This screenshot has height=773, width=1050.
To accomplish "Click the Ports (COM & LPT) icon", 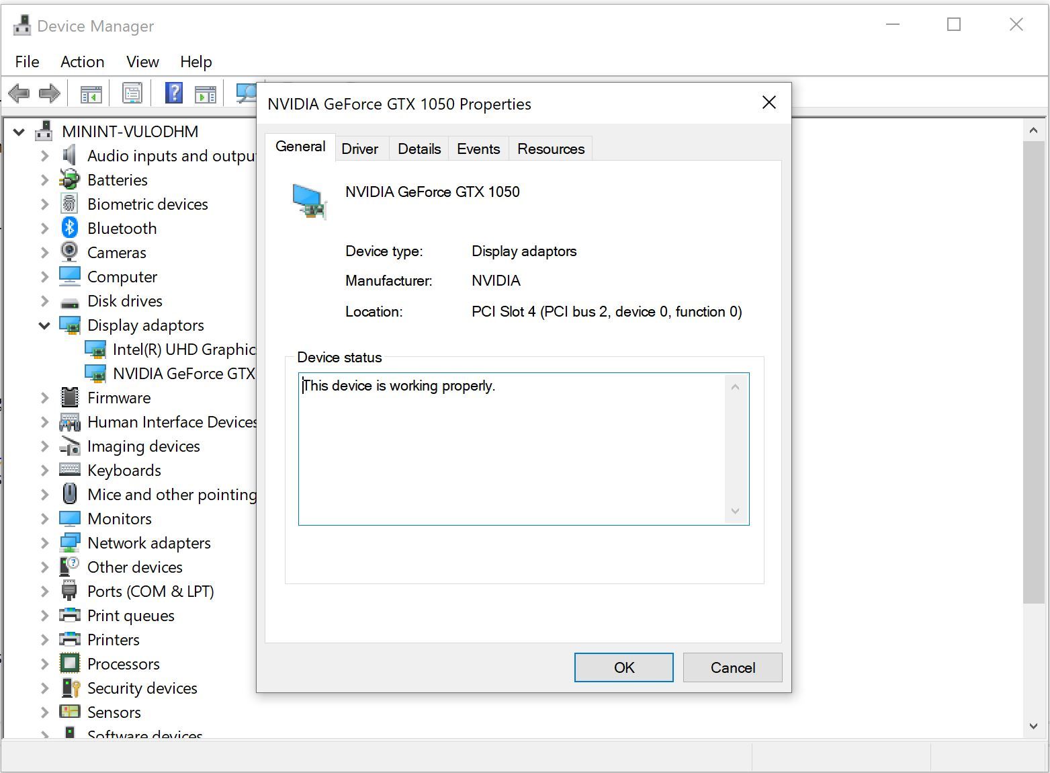I will coord(69,591).
